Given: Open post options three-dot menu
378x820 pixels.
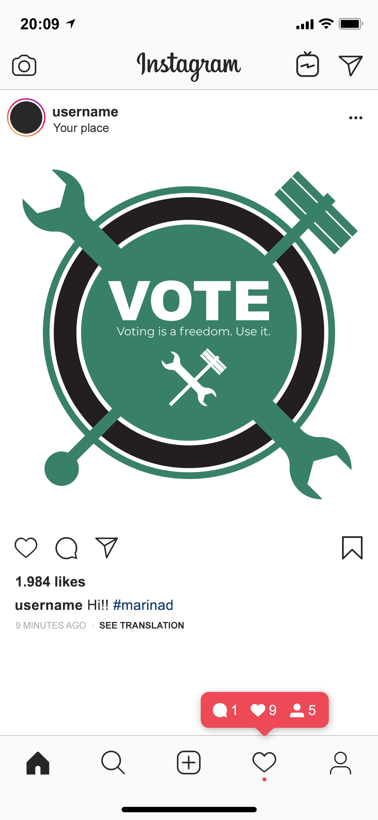Looking at the screenshot, I should (356, 118).
